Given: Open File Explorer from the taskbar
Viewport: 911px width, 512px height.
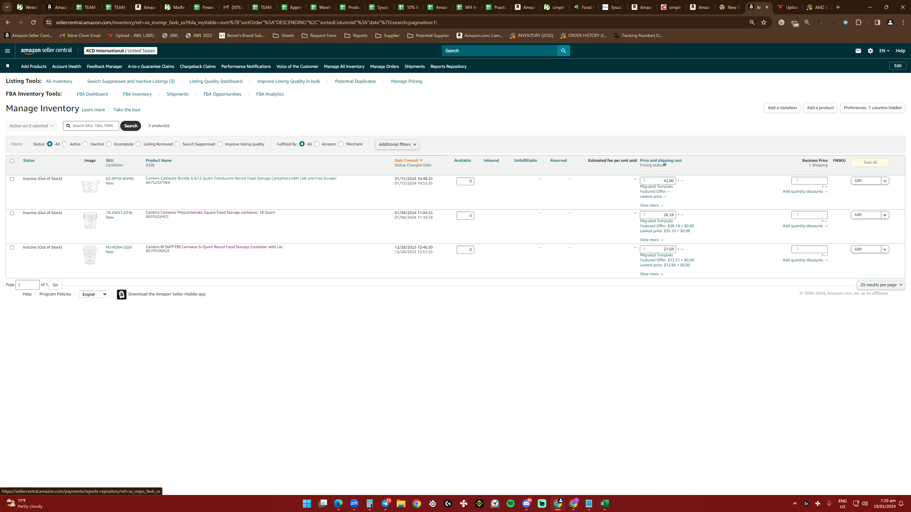Looking at the screenshot, I should pos(401,503).
